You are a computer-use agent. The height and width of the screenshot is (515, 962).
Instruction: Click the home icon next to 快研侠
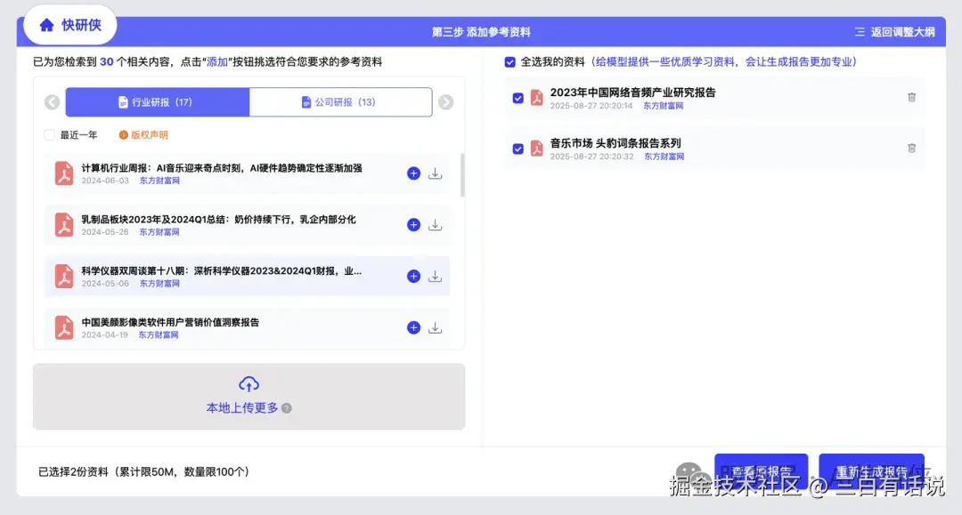coord(46,24)
